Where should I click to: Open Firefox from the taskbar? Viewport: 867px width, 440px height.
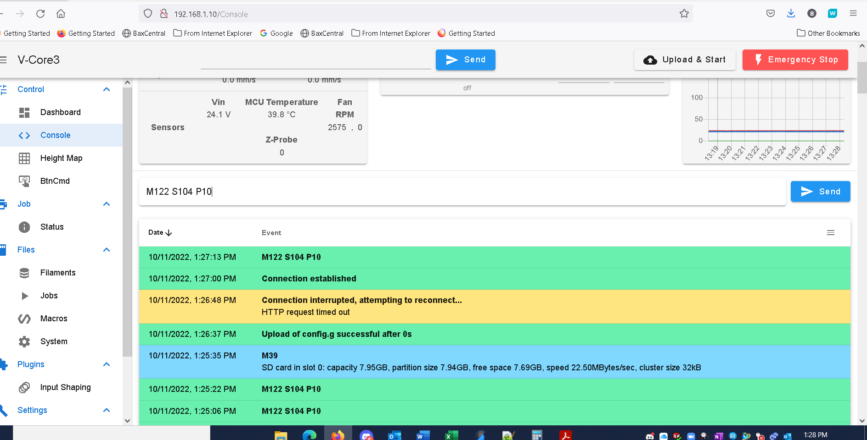click(338, 434)
